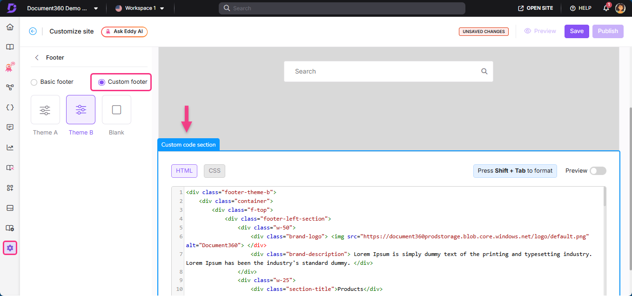Open the Settings gear icon in sidebar
Image resolution: width=632 pixels, height=296 pixels.
tap(10, 248)
